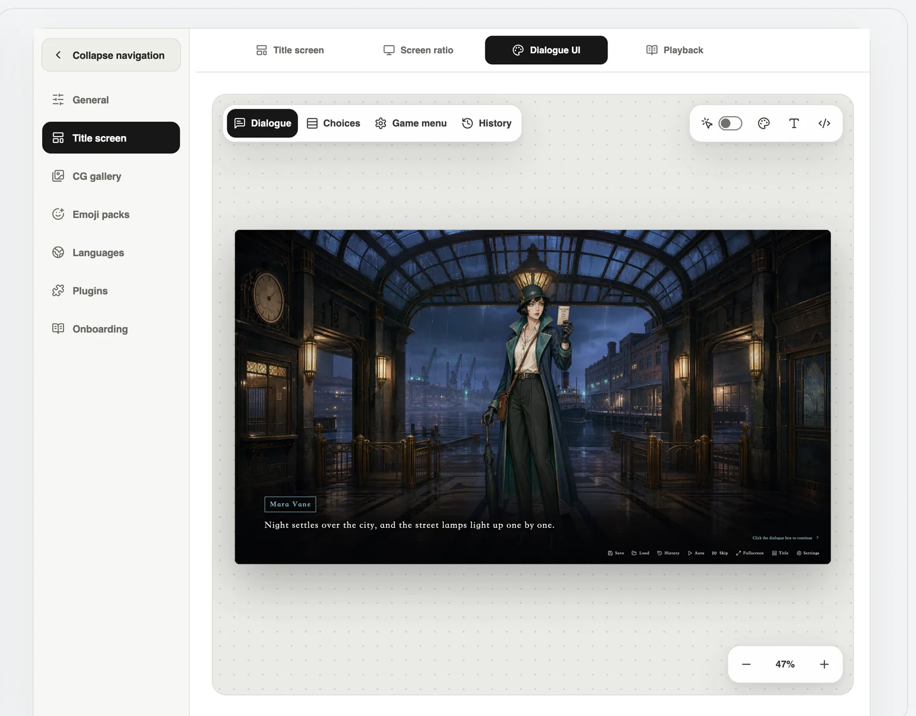
Task: Click the dialogue line about street lamps
Action: (409, 525)
